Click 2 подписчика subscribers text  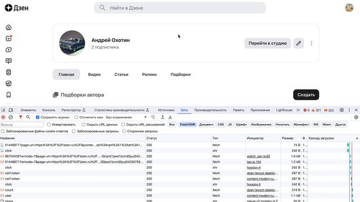[x=105, y=47]
